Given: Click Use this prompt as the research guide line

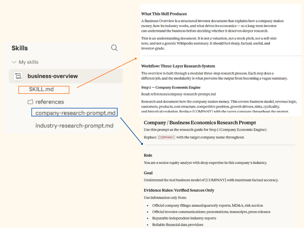Looking at the screenshot, I should point(205,130).
